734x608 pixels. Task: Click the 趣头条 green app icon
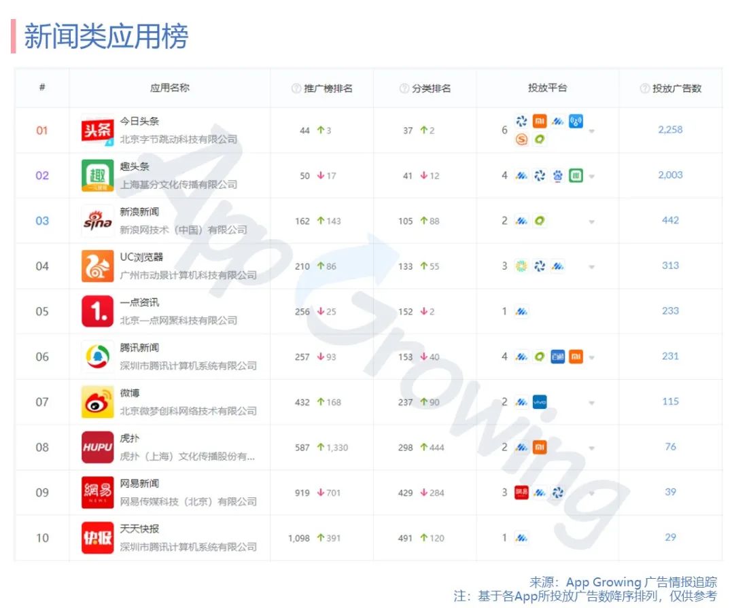[97, 175]
